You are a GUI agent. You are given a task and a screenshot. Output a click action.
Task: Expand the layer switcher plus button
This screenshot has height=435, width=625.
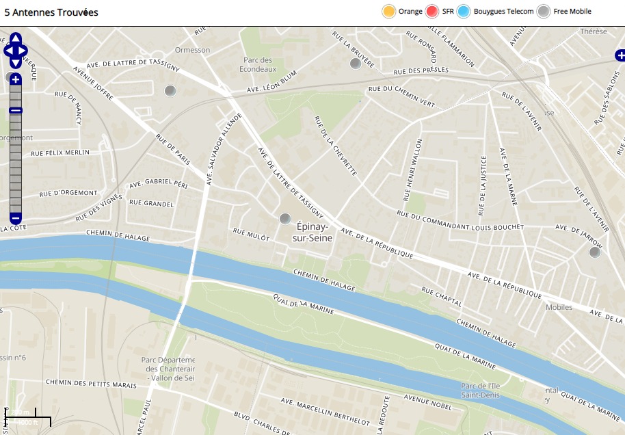(620, 55)
